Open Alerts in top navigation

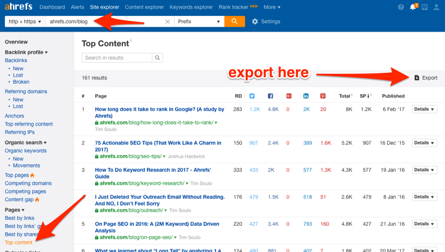77,7
